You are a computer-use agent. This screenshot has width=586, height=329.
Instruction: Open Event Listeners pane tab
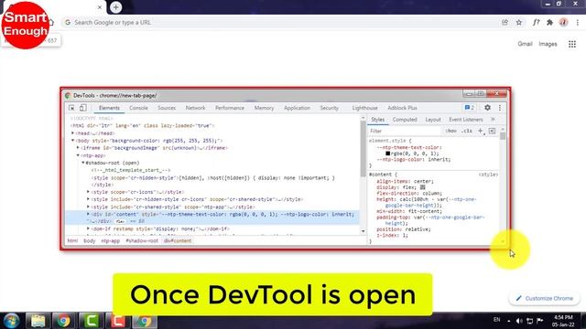point(466,120)
